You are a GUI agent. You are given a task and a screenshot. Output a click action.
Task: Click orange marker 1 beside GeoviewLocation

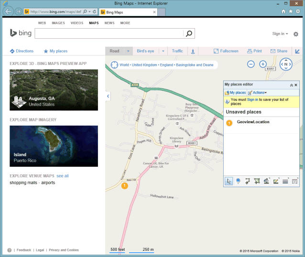coord(229,123)
